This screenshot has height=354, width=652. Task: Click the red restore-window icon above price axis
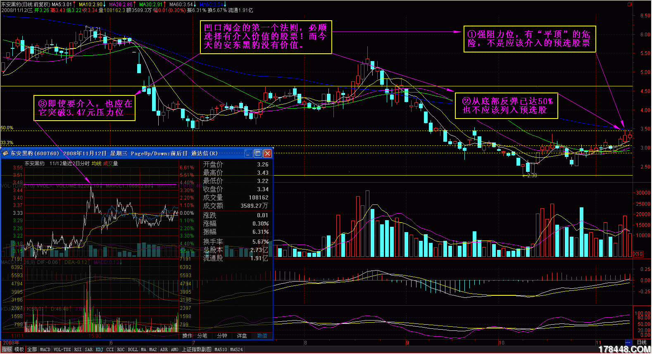[x=630, y=4]
